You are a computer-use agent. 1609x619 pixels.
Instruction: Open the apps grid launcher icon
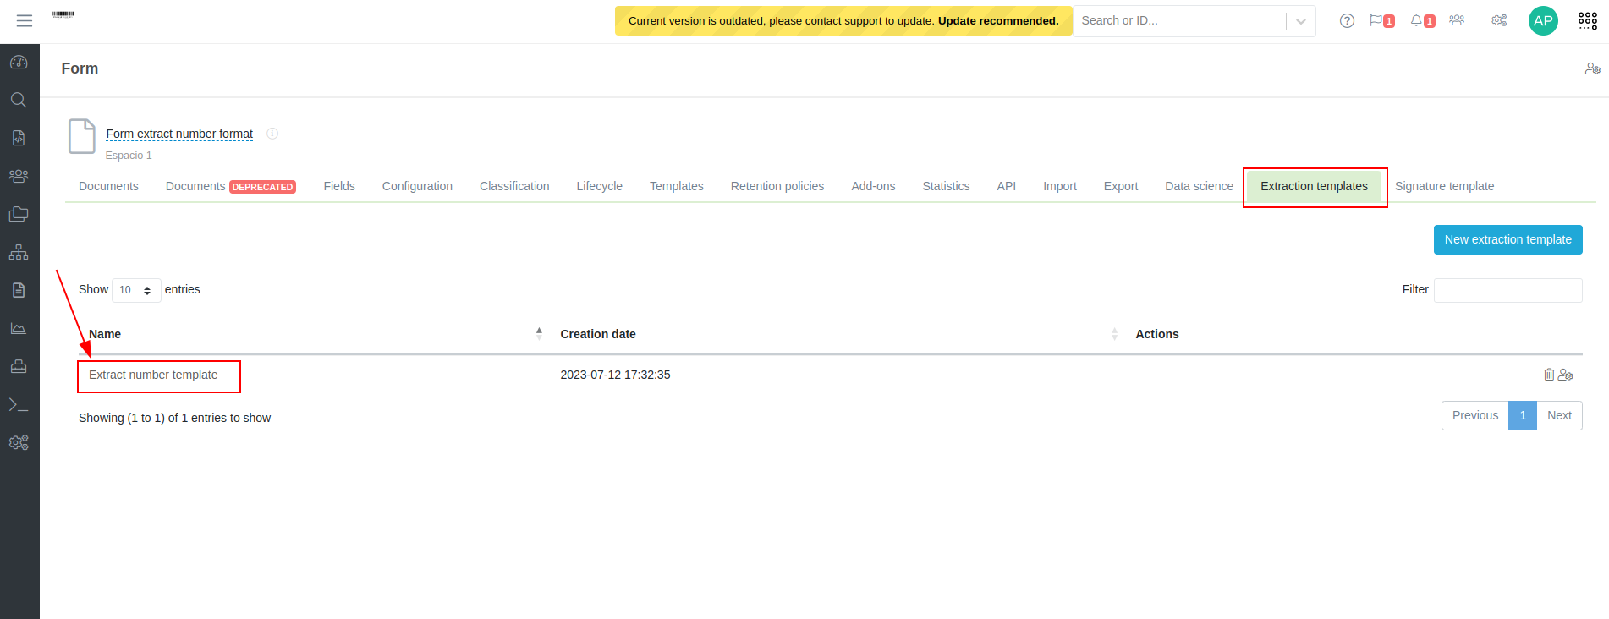1588,20
